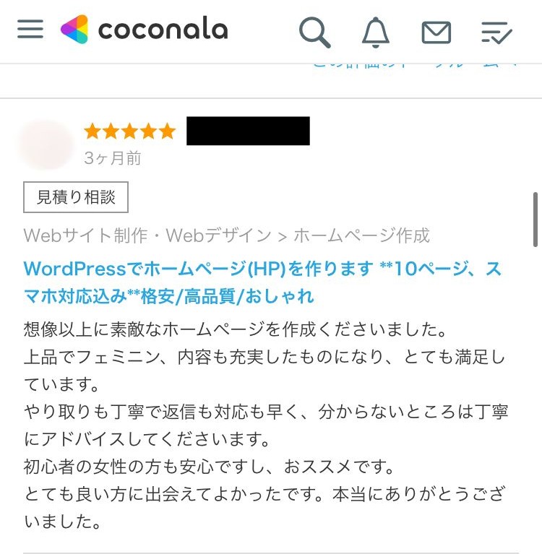
Task: Open Webサイト制作・Webデザイン category breadcrumb
Action: pyautogui.click(x=147, y=235)
